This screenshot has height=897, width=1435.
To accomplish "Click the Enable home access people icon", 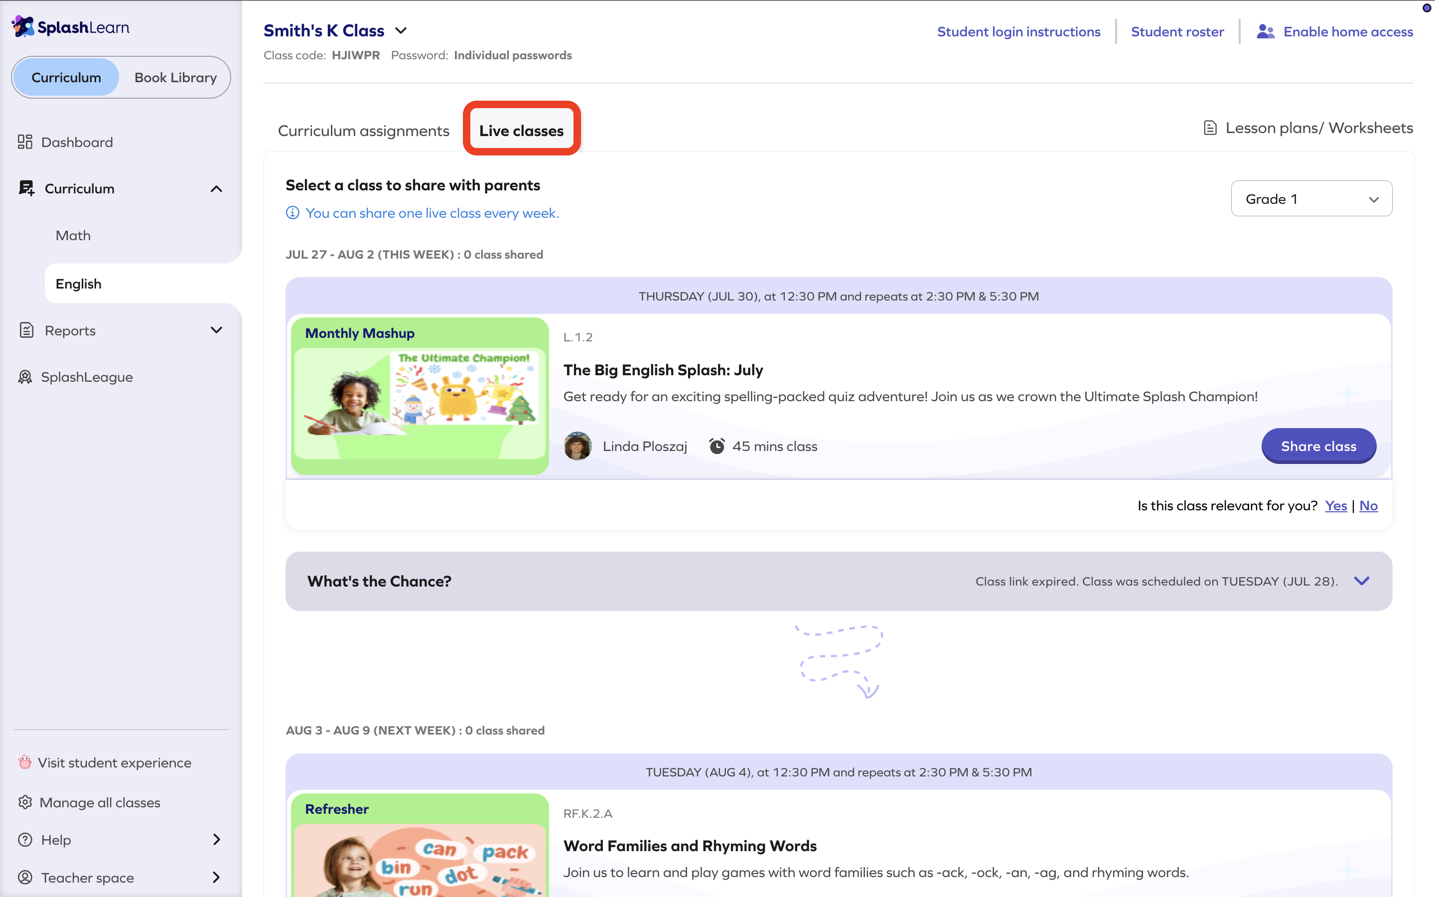I will (x=1266, y=31).
